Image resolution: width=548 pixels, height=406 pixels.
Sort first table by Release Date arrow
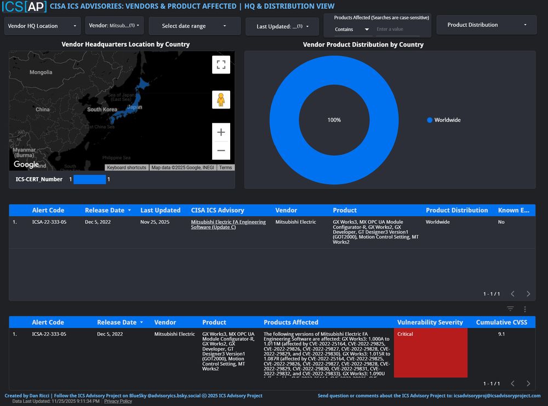point(129,210)
